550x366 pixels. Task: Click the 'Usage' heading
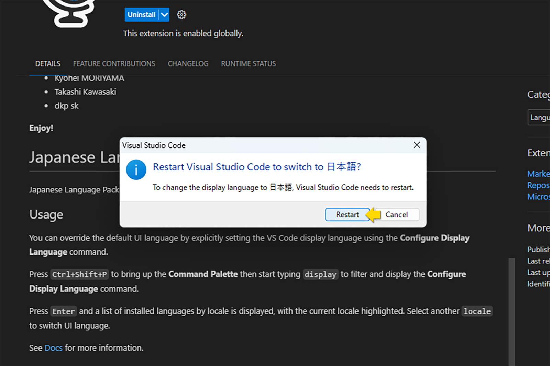[x=46, y=214]
